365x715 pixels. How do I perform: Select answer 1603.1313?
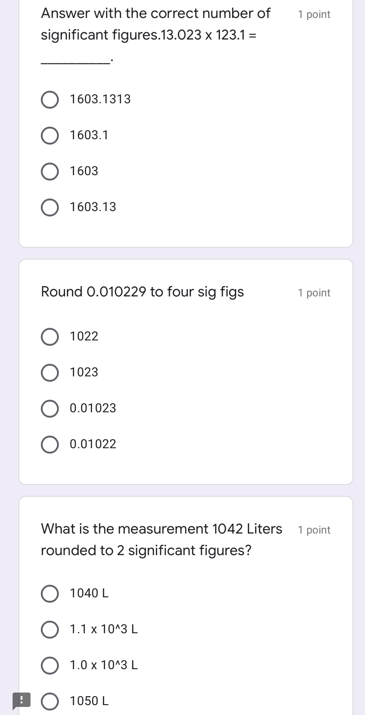pyautogui.click(x=50, y=100)
